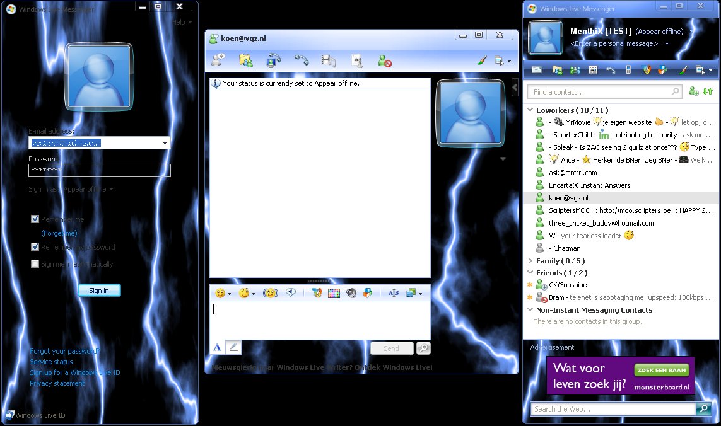Viewport: 721px width, 426px height.
Task: Open the background picker dropdown in chat toolbar
Action: 420,294
